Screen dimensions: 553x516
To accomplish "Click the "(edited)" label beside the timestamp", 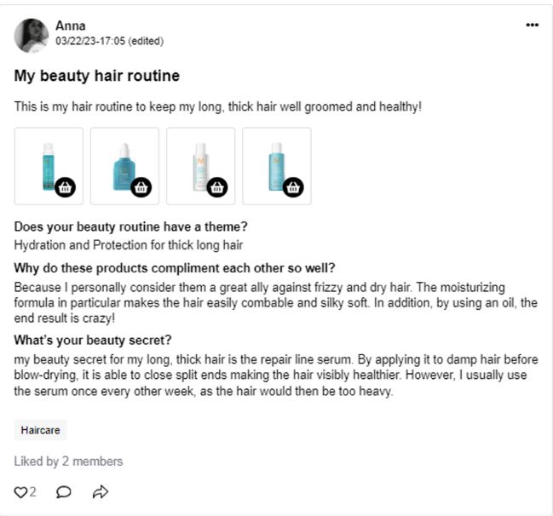I will pos(145,41).
